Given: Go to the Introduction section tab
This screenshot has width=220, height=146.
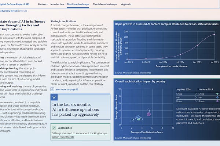Looking at the screenshot, I should click(57, 4).
